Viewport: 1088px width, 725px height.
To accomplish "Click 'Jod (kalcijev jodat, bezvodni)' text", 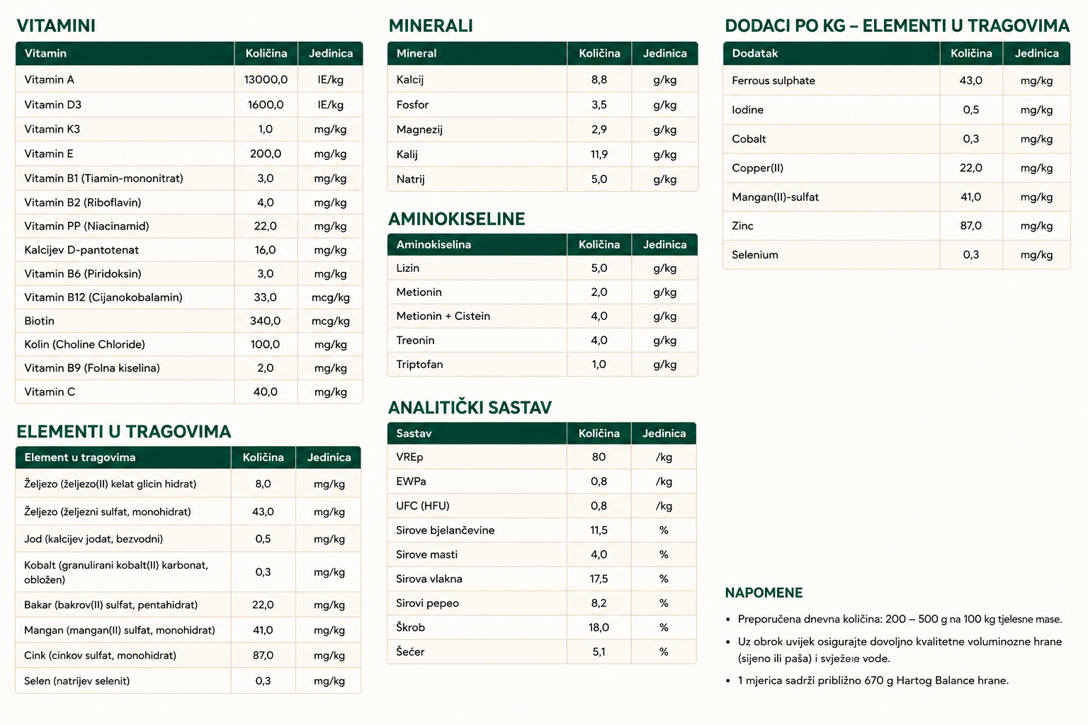I will pyautogui.click(x=93, y=539).
